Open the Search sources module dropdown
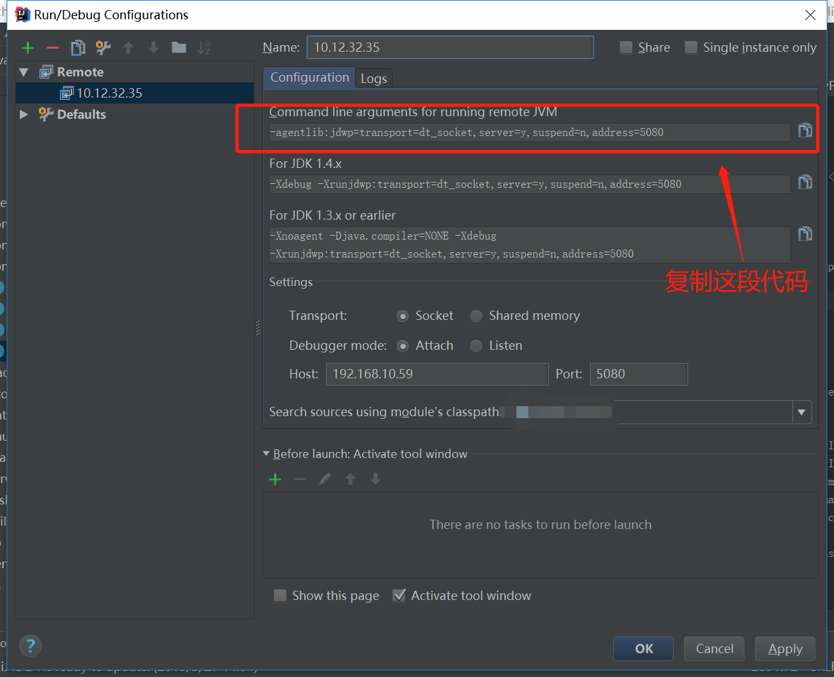Viewport: 834px width, 677px height. pyautogui.click(x=802, y=412)
